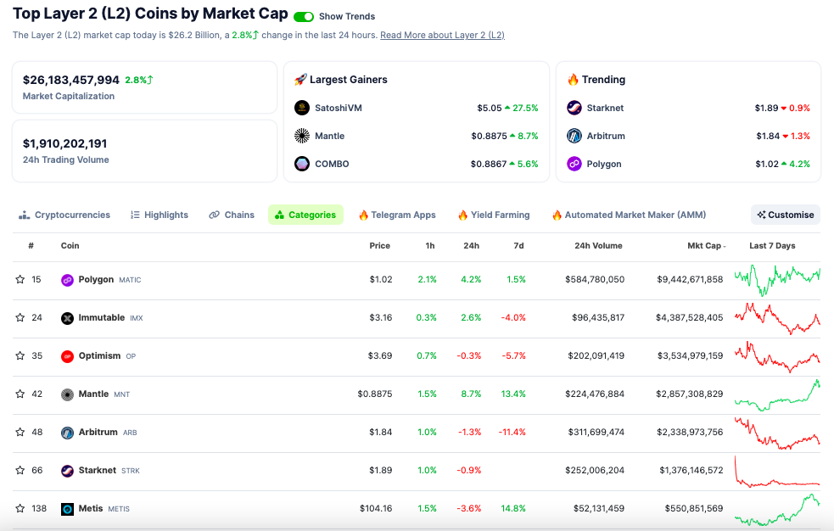Click the COMBO coin icon
The height and width of the screenshot is (531, 834).
click(x=302, y=164)
